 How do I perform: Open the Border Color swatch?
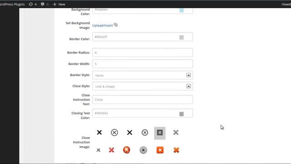pyautogui.click(x=181, y=37)
